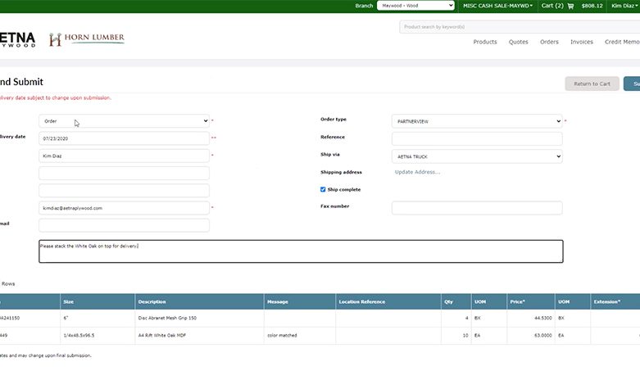This screenshot has width=640, height=371.
Task: Click the delivery date field
Action: tap(124, 138)
